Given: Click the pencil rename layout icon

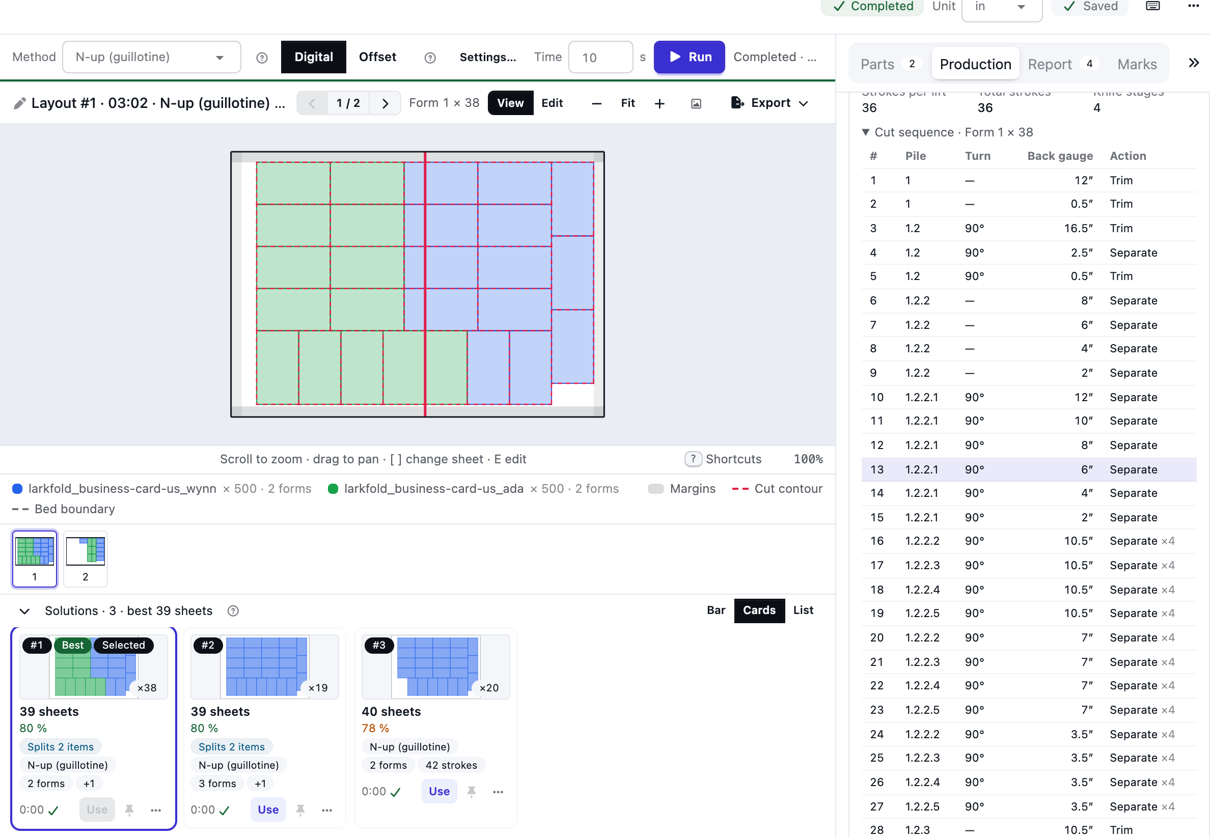Looking at the screenshot, I should click(19, 103).
